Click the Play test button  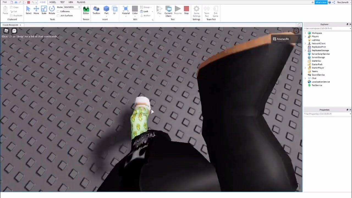coord(159,10)
